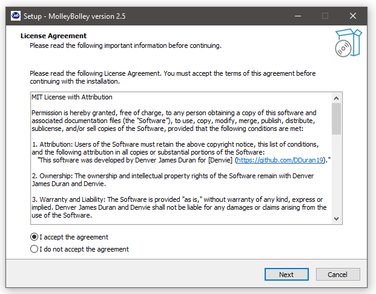Select I do not accept the agreement
The width and height of the screenshot is (376, 294).
click(79, 249)
